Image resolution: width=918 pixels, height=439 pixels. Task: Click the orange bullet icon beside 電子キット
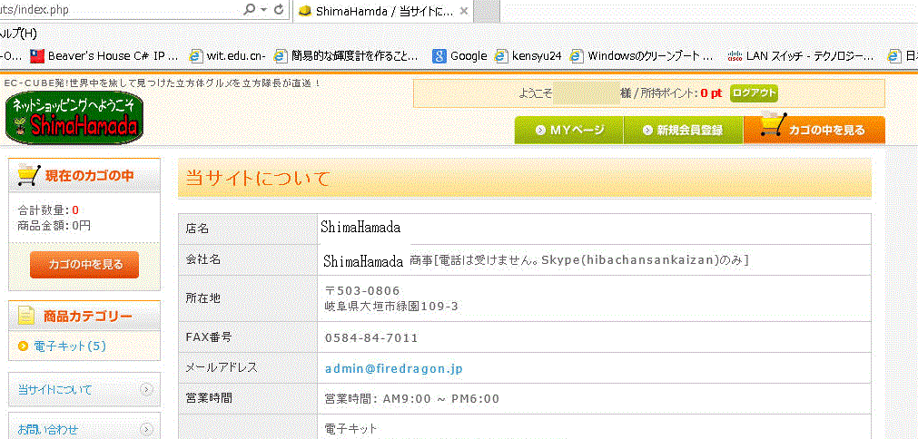point(23,346)
